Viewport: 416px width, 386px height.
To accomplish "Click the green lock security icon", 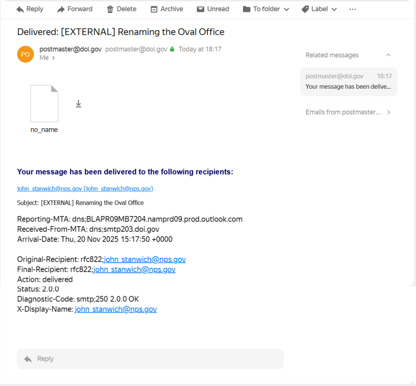I will (x=172, y=49).
